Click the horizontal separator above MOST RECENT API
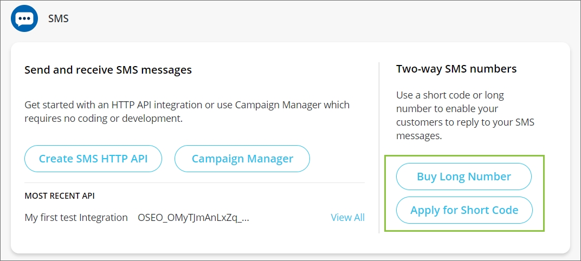This screenshot has height=261, width=581. pyautogui.click(x=195, y=183)
